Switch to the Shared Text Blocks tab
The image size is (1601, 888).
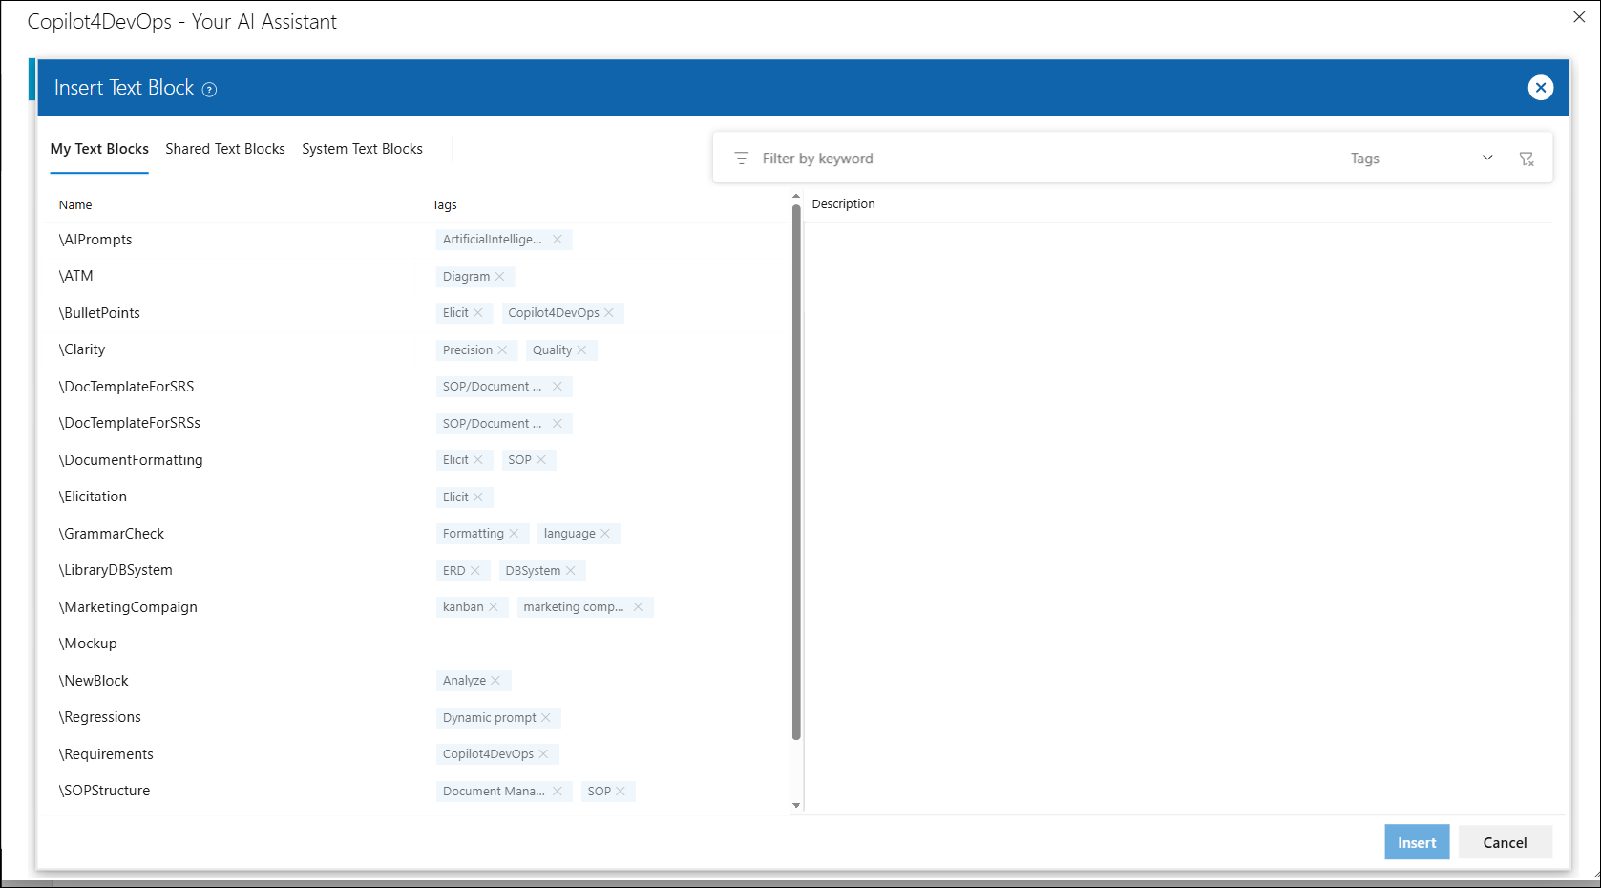(x=224, y=148)
